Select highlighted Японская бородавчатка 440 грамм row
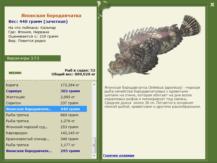This screenshot has height=163, width=217. 46,109
